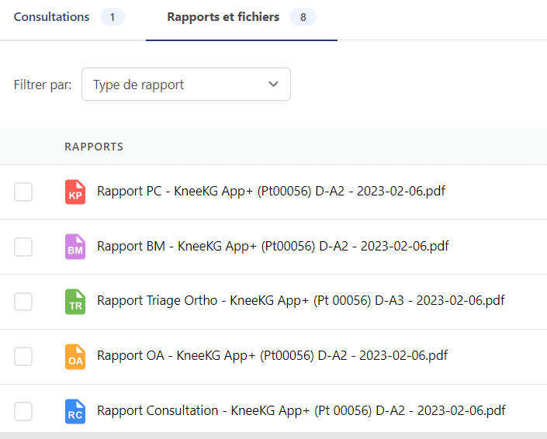Click the Consultations count badge showing 1
Viewport: 547px width, 439px height.
113,17
